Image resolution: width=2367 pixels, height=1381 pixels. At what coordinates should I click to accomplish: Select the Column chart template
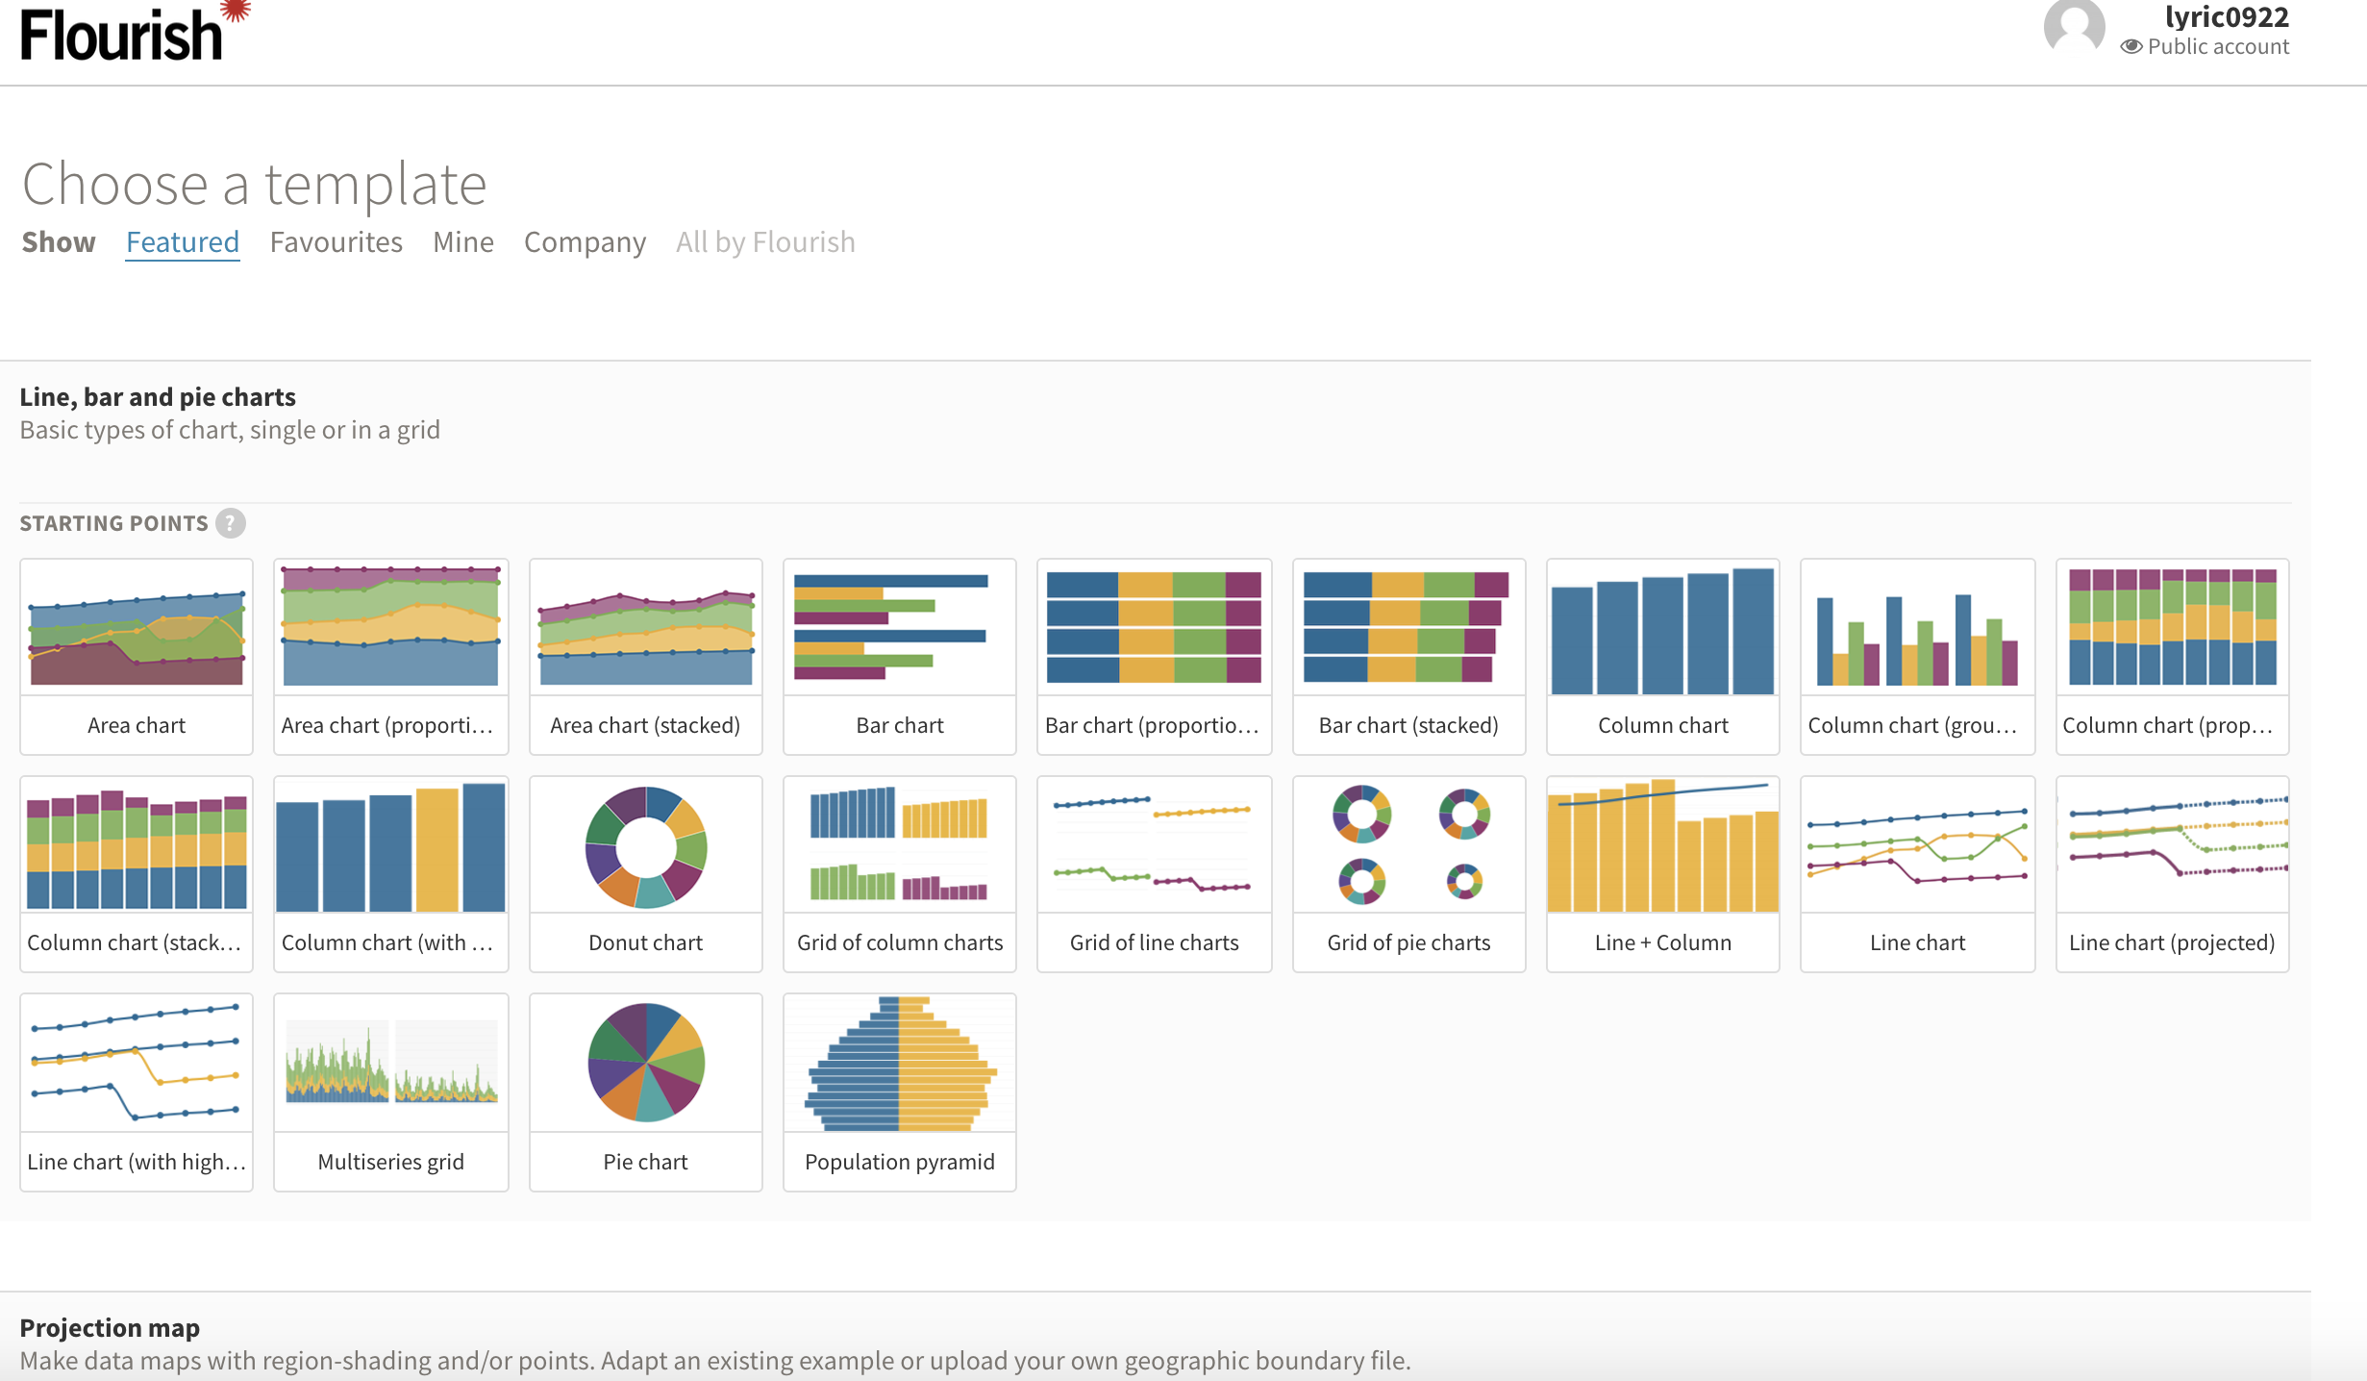coord(1663,657)
